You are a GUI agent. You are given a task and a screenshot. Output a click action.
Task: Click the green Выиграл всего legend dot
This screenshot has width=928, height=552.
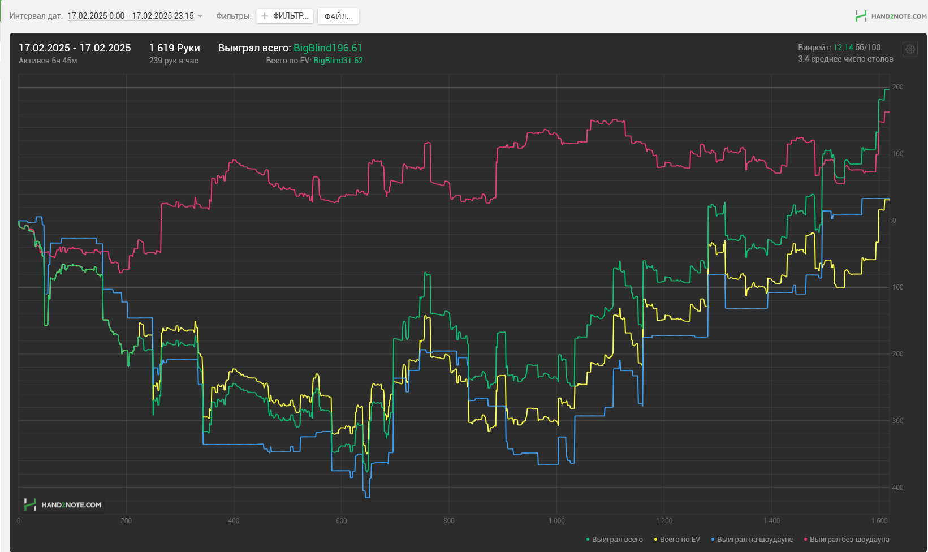[x=588, y=540]
